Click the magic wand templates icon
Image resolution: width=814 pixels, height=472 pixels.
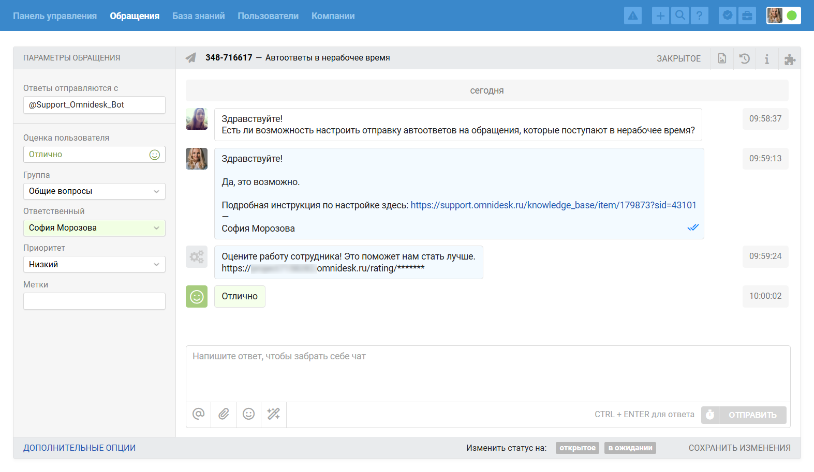click(x=273, y=414)
